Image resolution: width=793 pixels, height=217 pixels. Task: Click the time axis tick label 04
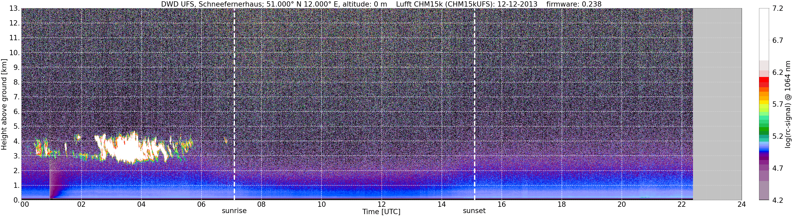141,204
